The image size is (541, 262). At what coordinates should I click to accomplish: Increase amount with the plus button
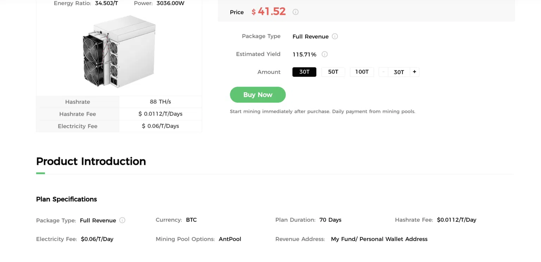click(415, 72)
